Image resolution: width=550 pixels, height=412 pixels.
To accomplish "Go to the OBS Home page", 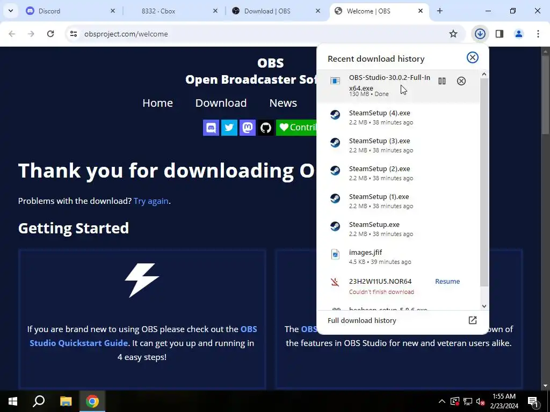I will tap(157, 103).
